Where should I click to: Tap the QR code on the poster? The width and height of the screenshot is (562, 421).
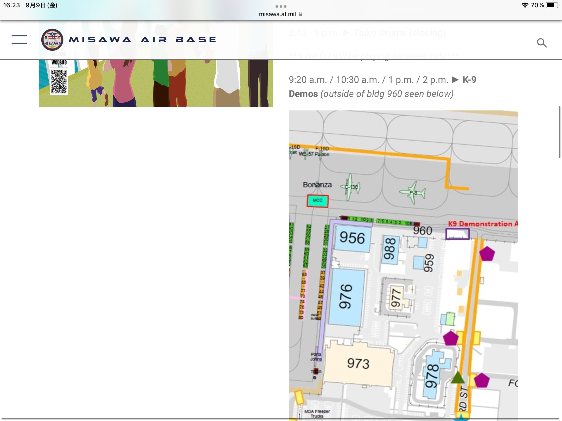tap(59, 81)
